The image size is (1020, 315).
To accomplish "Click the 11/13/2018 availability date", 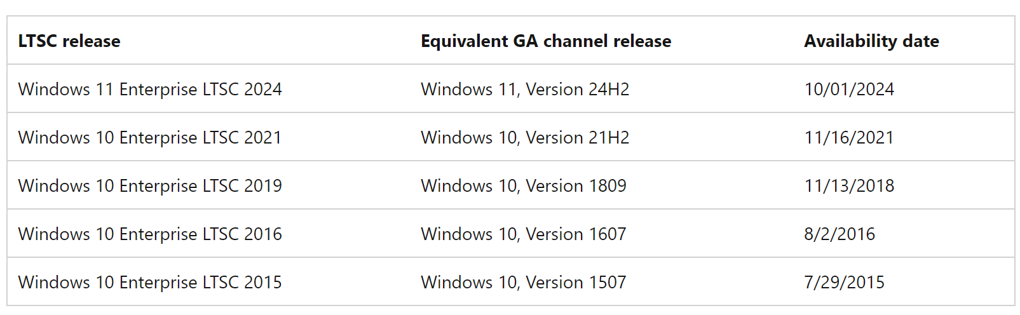I will [849, 186].
